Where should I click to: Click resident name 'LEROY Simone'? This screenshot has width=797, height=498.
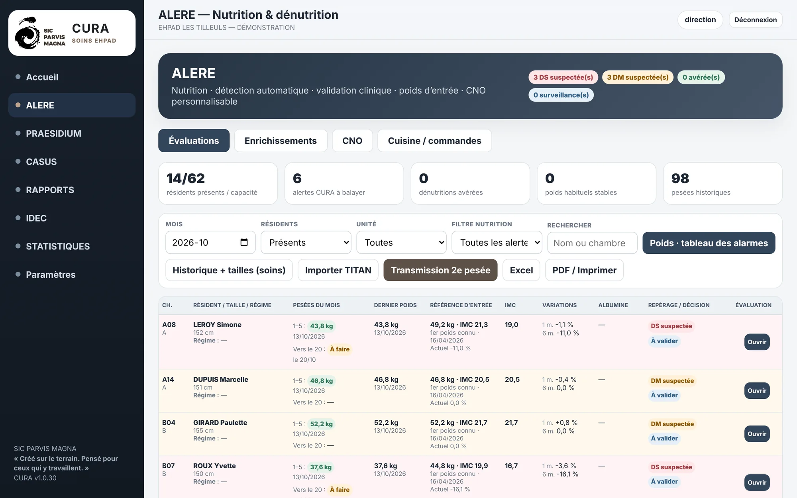[x=217, y=325]
